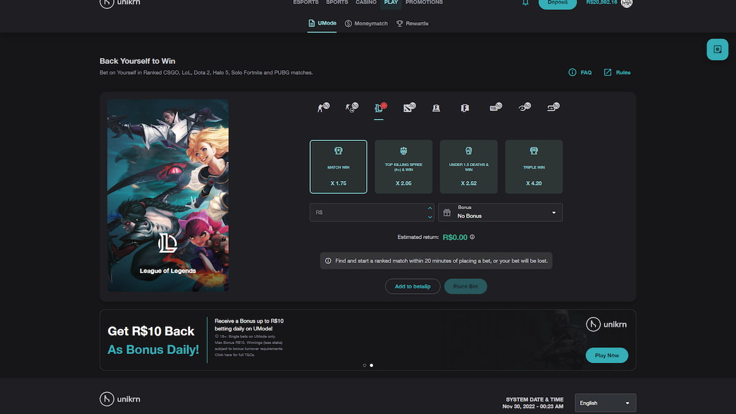Increase the stake with the up arrow

(x=430, y=209)
